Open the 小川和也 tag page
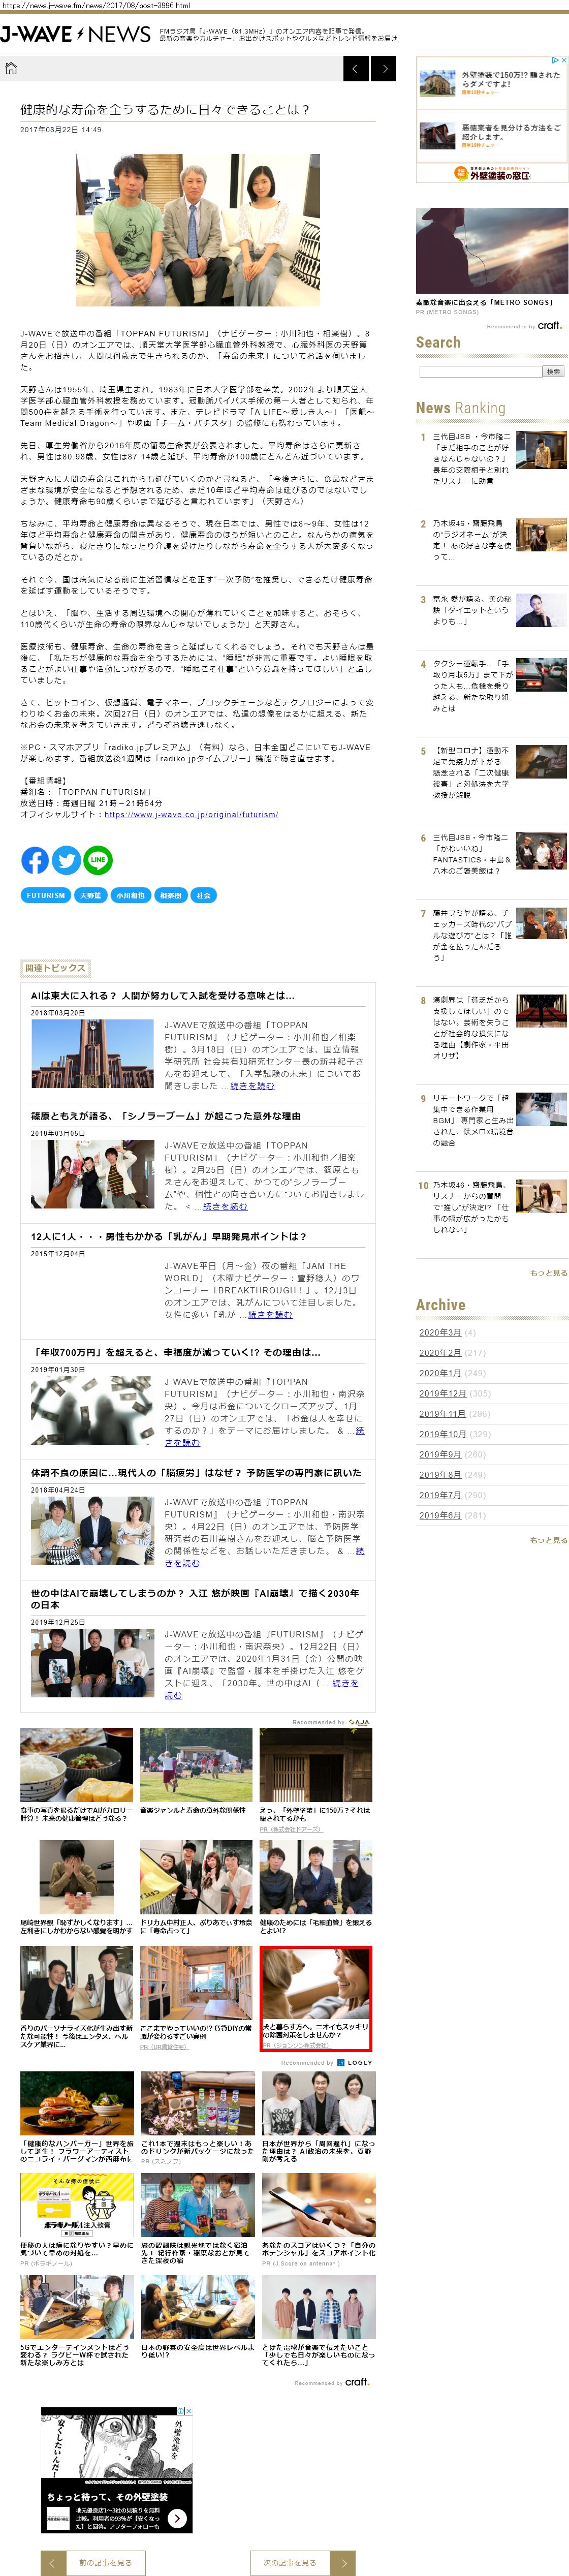Screen dimensions: 569x2576 pos(130,895)
